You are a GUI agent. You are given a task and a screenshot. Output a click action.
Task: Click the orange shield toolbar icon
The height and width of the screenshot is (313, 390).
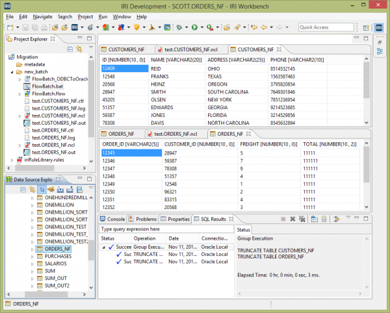click(136, 27)
